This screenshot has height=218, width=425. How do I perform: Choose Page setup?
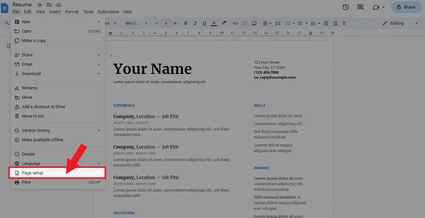click(x=57, y=173)
